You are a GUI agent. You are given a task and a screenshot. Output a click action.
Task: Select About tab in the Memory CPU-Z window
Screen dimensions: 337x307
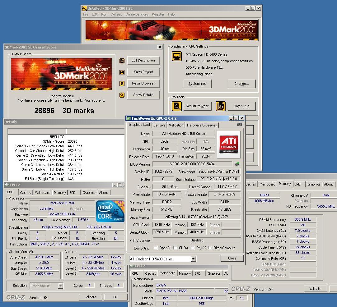(328, 184)
